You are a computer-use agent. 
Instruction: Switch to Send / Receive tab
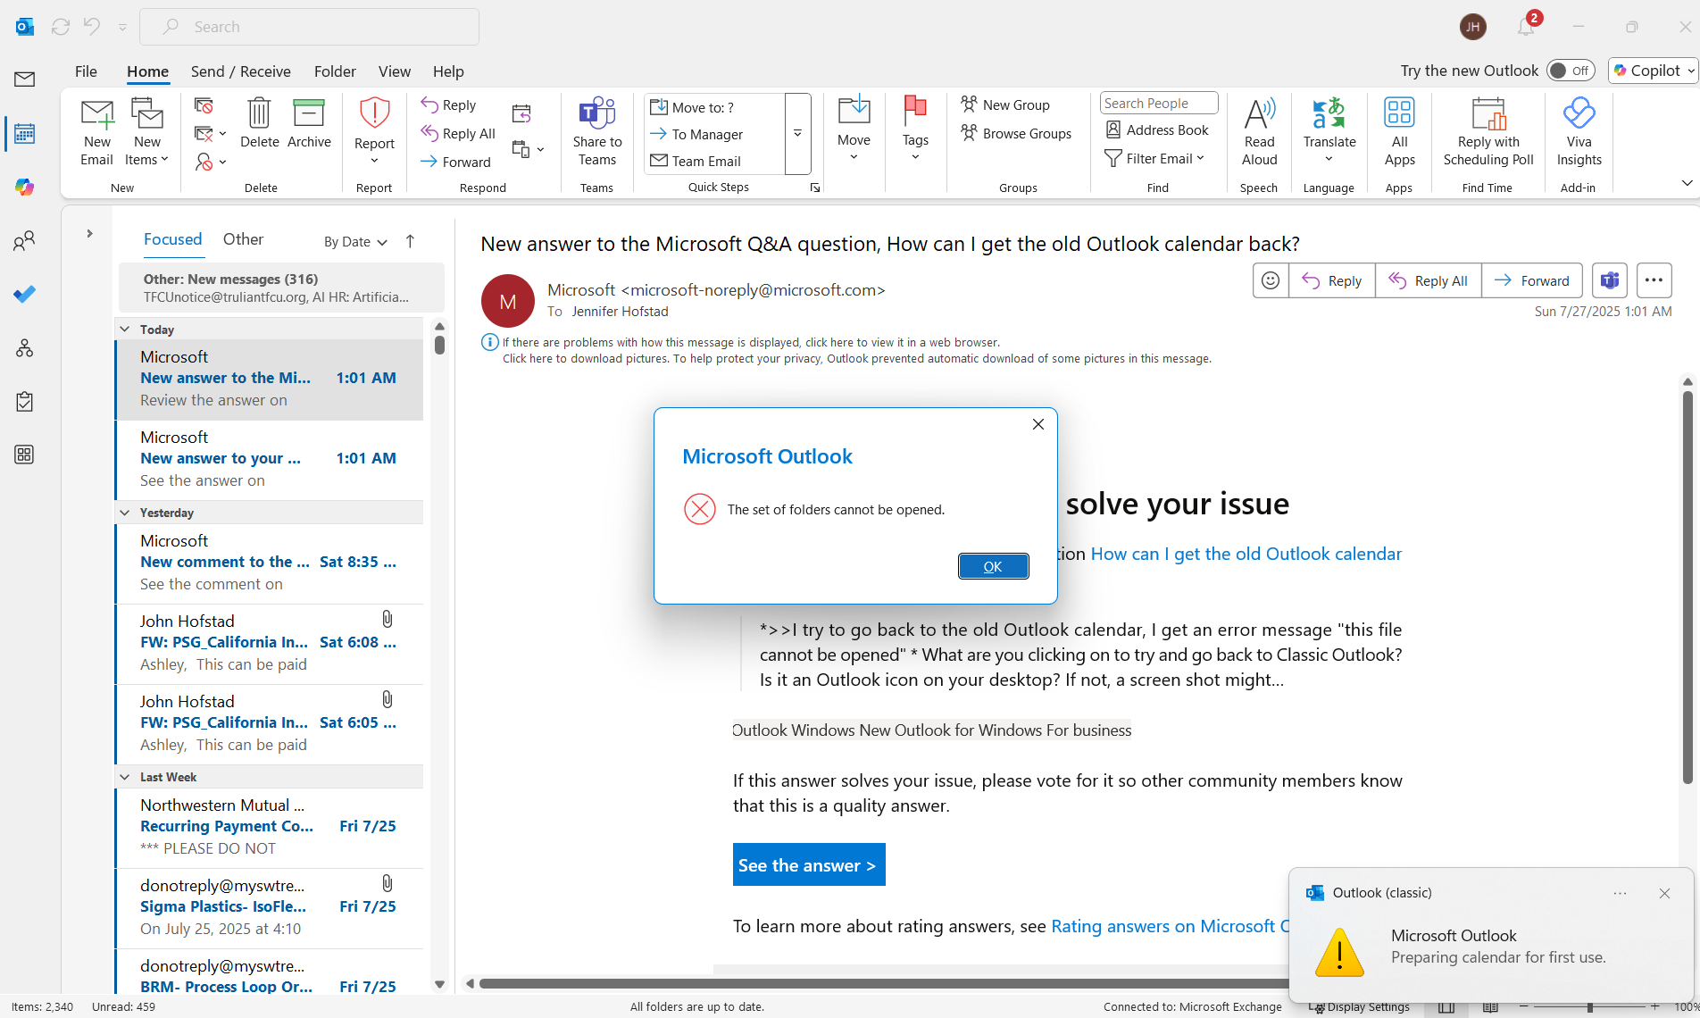click(240, 71)
